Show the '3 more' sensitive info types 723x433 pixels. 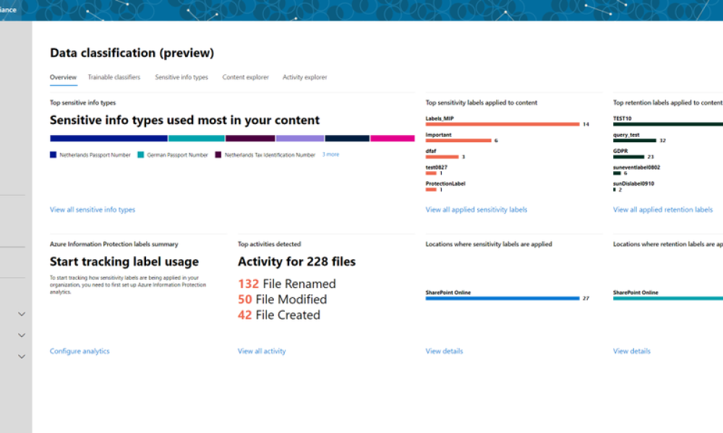coord(330,154)
